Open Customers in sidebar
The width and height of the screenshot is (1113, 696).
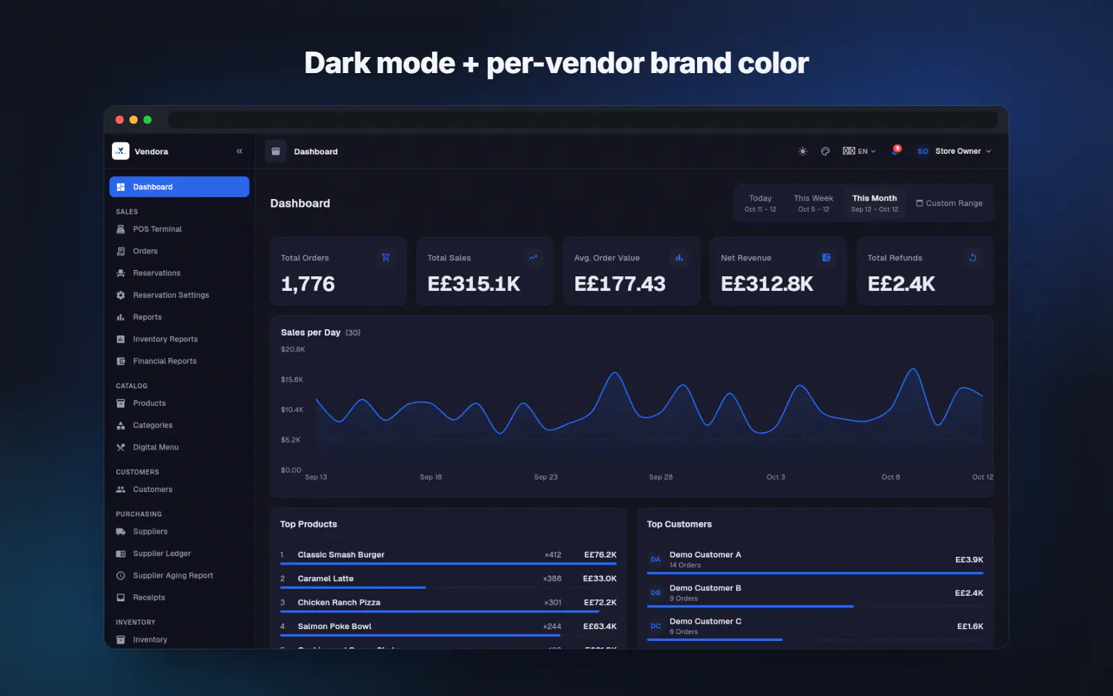tap(179, 489)
